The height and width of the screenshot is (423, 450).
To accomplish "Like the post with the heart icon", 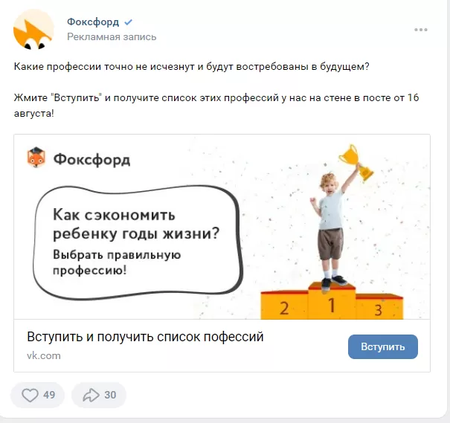I will [30, 395].
